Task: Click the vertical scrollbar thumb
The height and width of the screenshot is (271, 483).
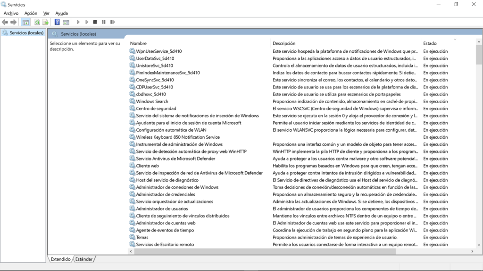Action: pyautogui.click(x=479, y=55)
